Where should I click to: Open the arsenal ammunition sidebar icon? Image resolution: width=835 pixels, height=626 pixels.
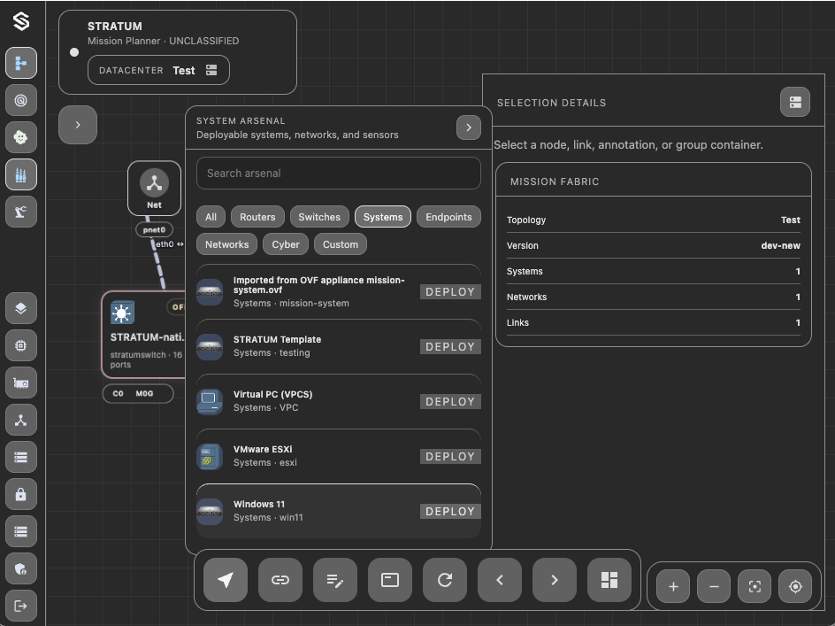[20, 175]
